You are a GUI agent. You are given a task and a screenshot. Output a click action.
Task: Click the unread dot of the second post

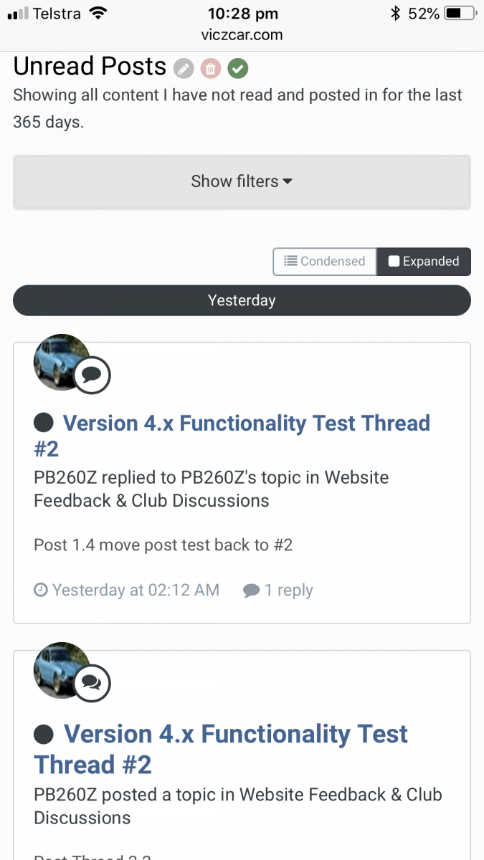click(x=44, y=735)
